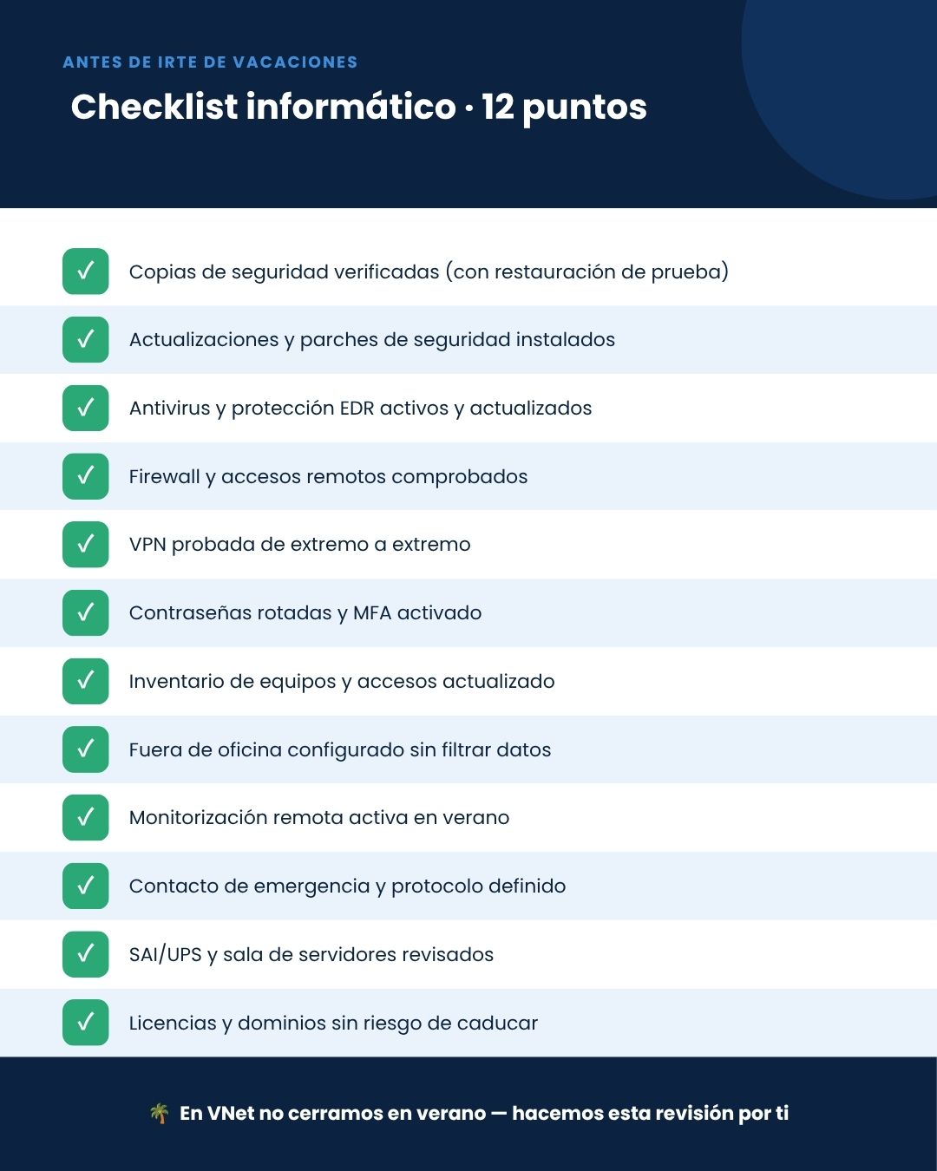
Task: Click the subtitle 'ANTES DE IRTE DE VACACIONES'
Action: tap(210, 62)
